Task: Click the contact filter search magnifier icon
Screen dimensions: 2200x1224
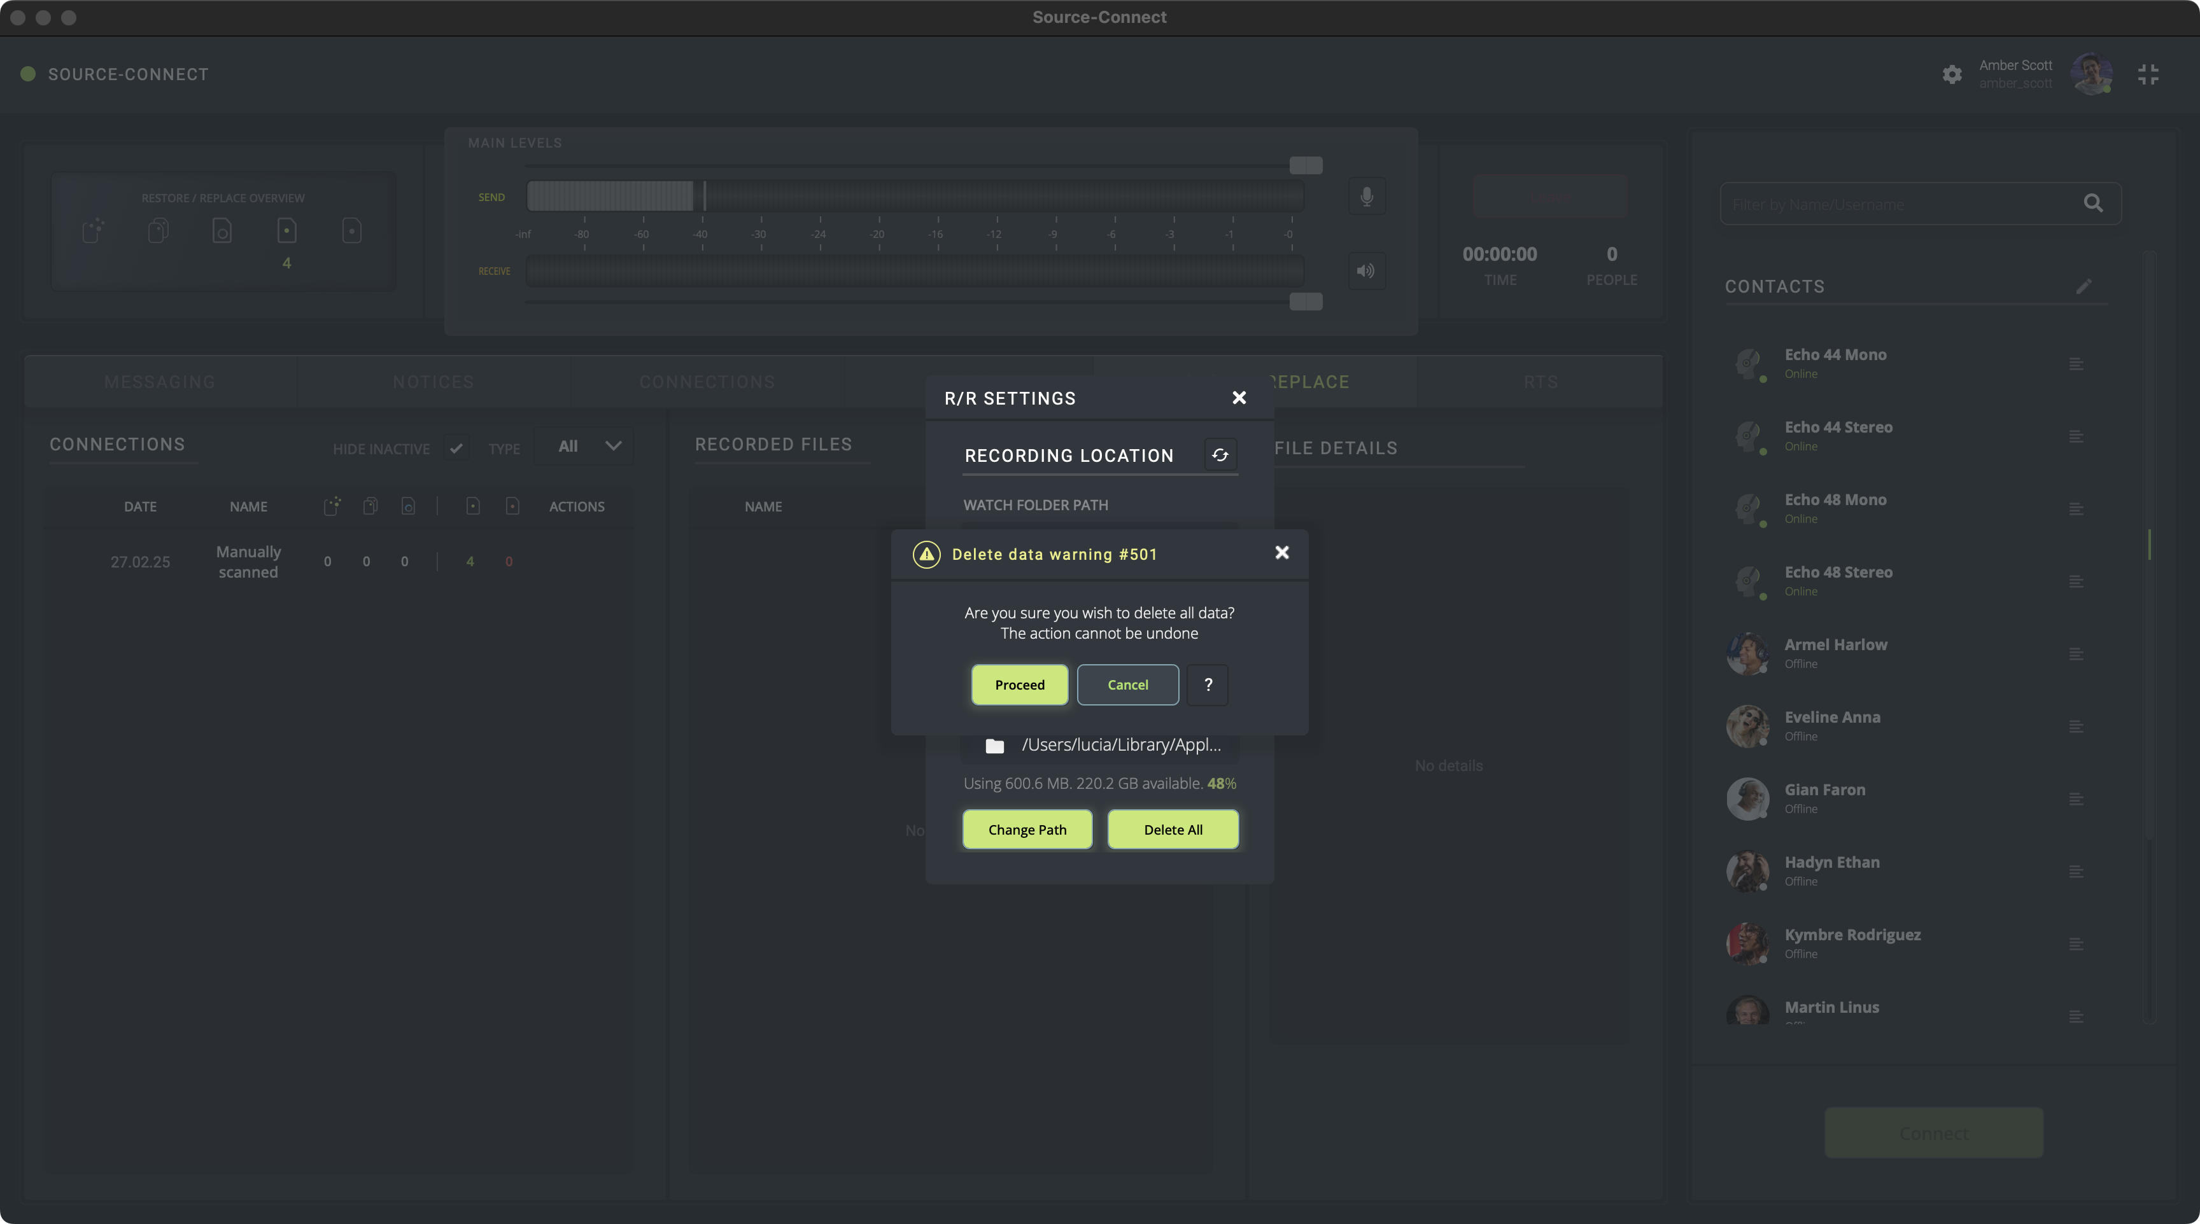Action: pyautogui.click(x=2092, y=203)
